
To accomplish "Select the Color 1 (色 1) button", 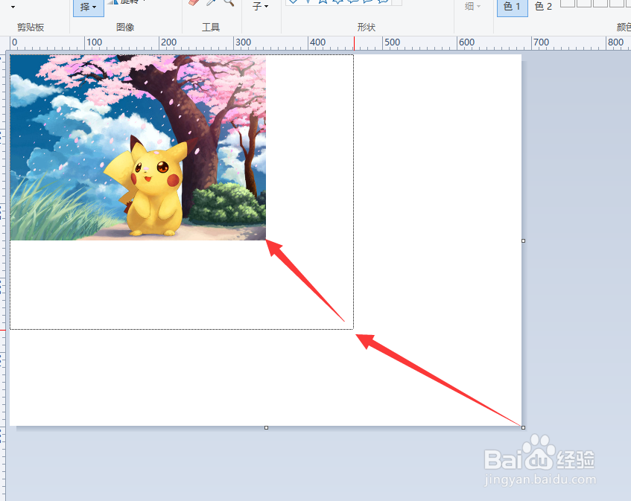I will click(512, 7).
